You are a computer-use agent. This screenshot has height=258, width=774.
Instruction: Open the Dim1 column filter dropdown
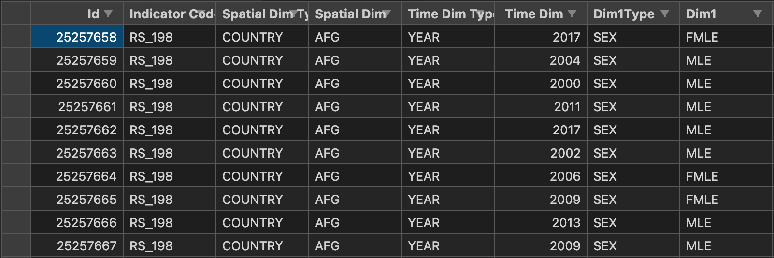(x=758, y=14)
